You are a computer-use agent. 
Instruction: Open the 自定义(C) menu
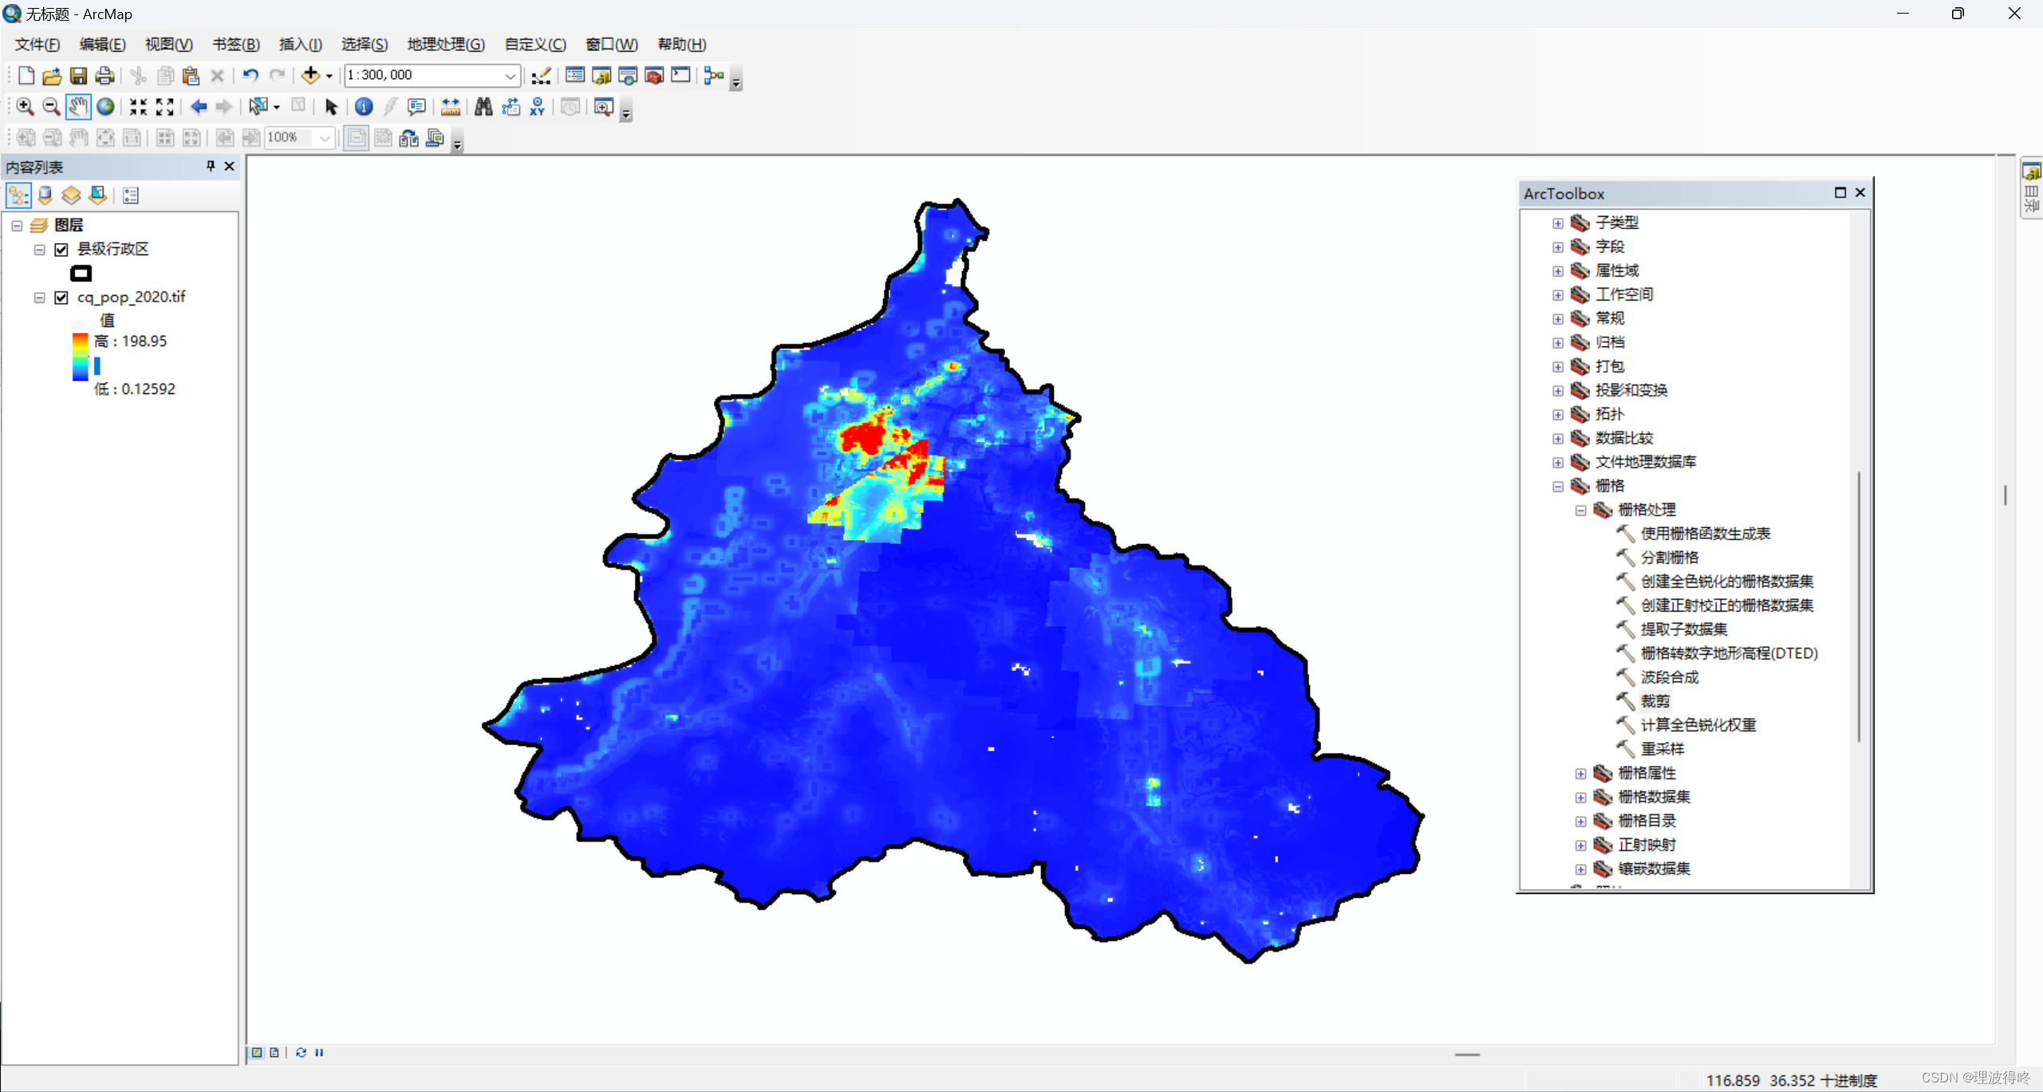pyautogui.click(x=534, y=45)
